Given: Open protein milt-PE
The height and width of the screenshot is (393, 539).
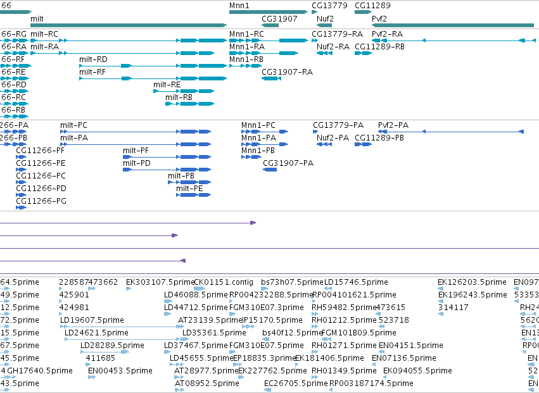Looking at the screenshot, I should coord(189,189).
